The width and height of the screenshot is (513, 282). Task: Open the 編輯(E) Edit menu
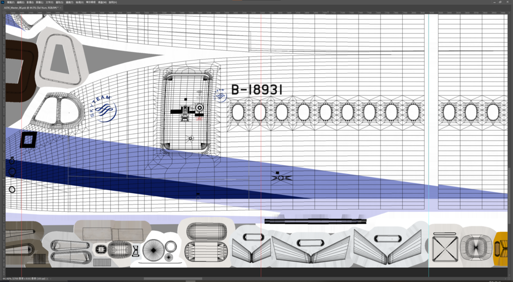(x=21, y=2)
